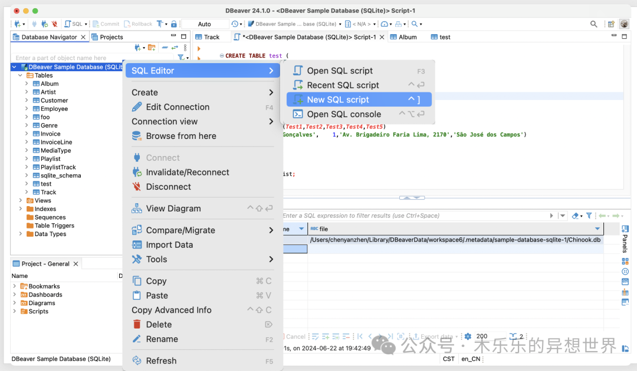Expand the Data Types folder node

20,234
